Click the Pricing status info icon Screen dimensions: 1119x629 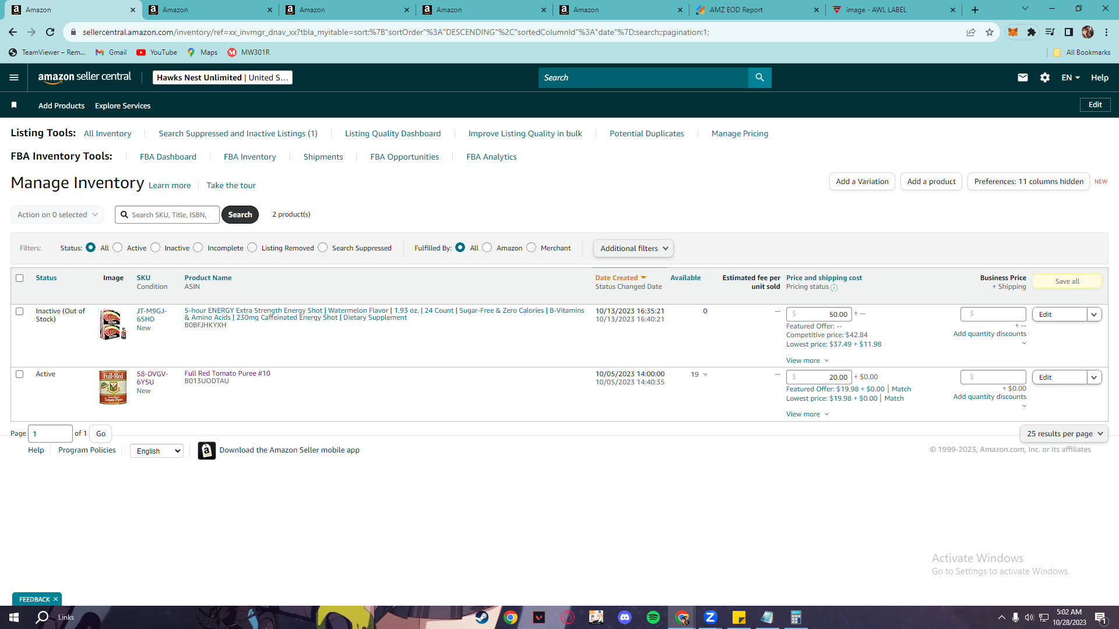tap(834, 288)
